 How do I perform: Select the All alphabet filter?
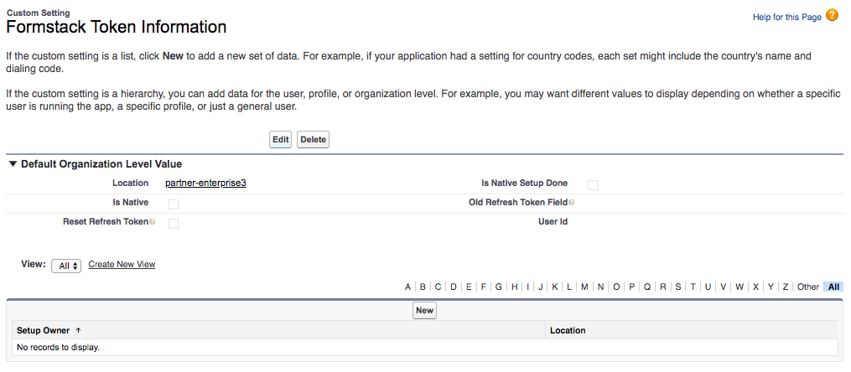click(833, 287)
